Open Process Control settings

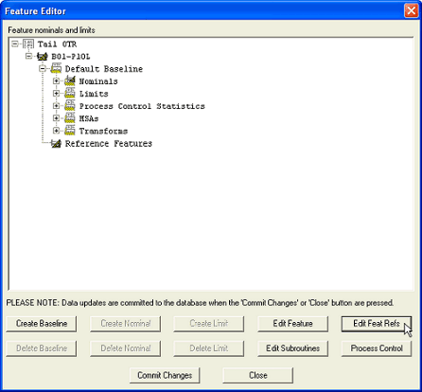377,348
